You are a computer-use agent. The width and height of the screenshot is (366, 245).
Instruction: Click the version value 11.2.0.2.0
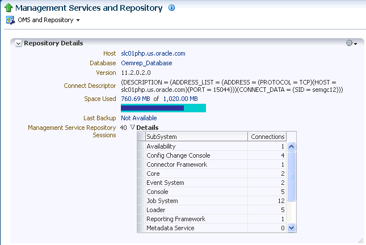[x=136, y=73]
